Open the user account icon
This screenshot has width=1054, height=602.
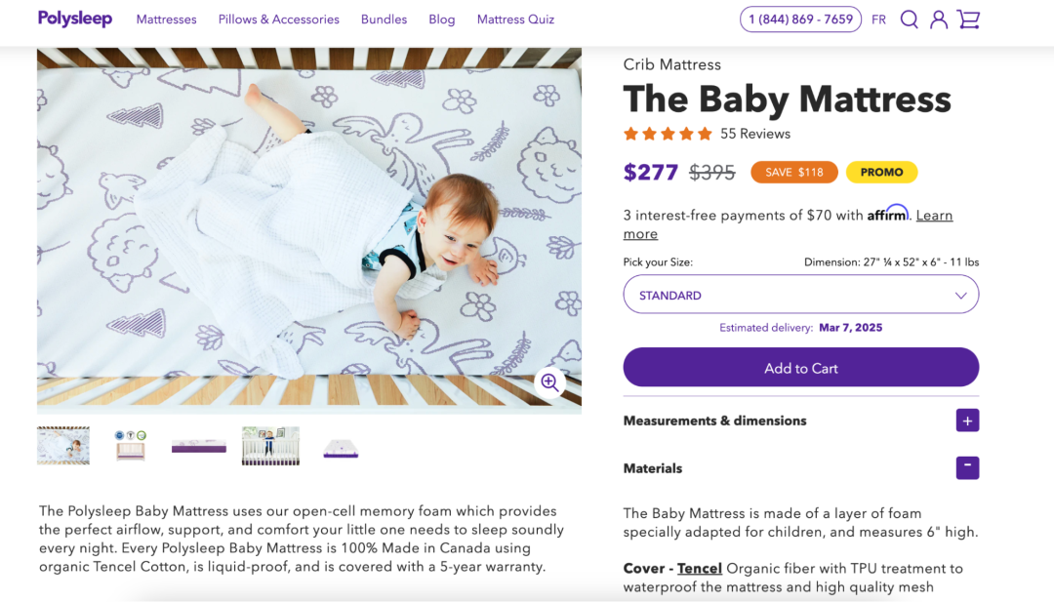(x=939, y=20)
